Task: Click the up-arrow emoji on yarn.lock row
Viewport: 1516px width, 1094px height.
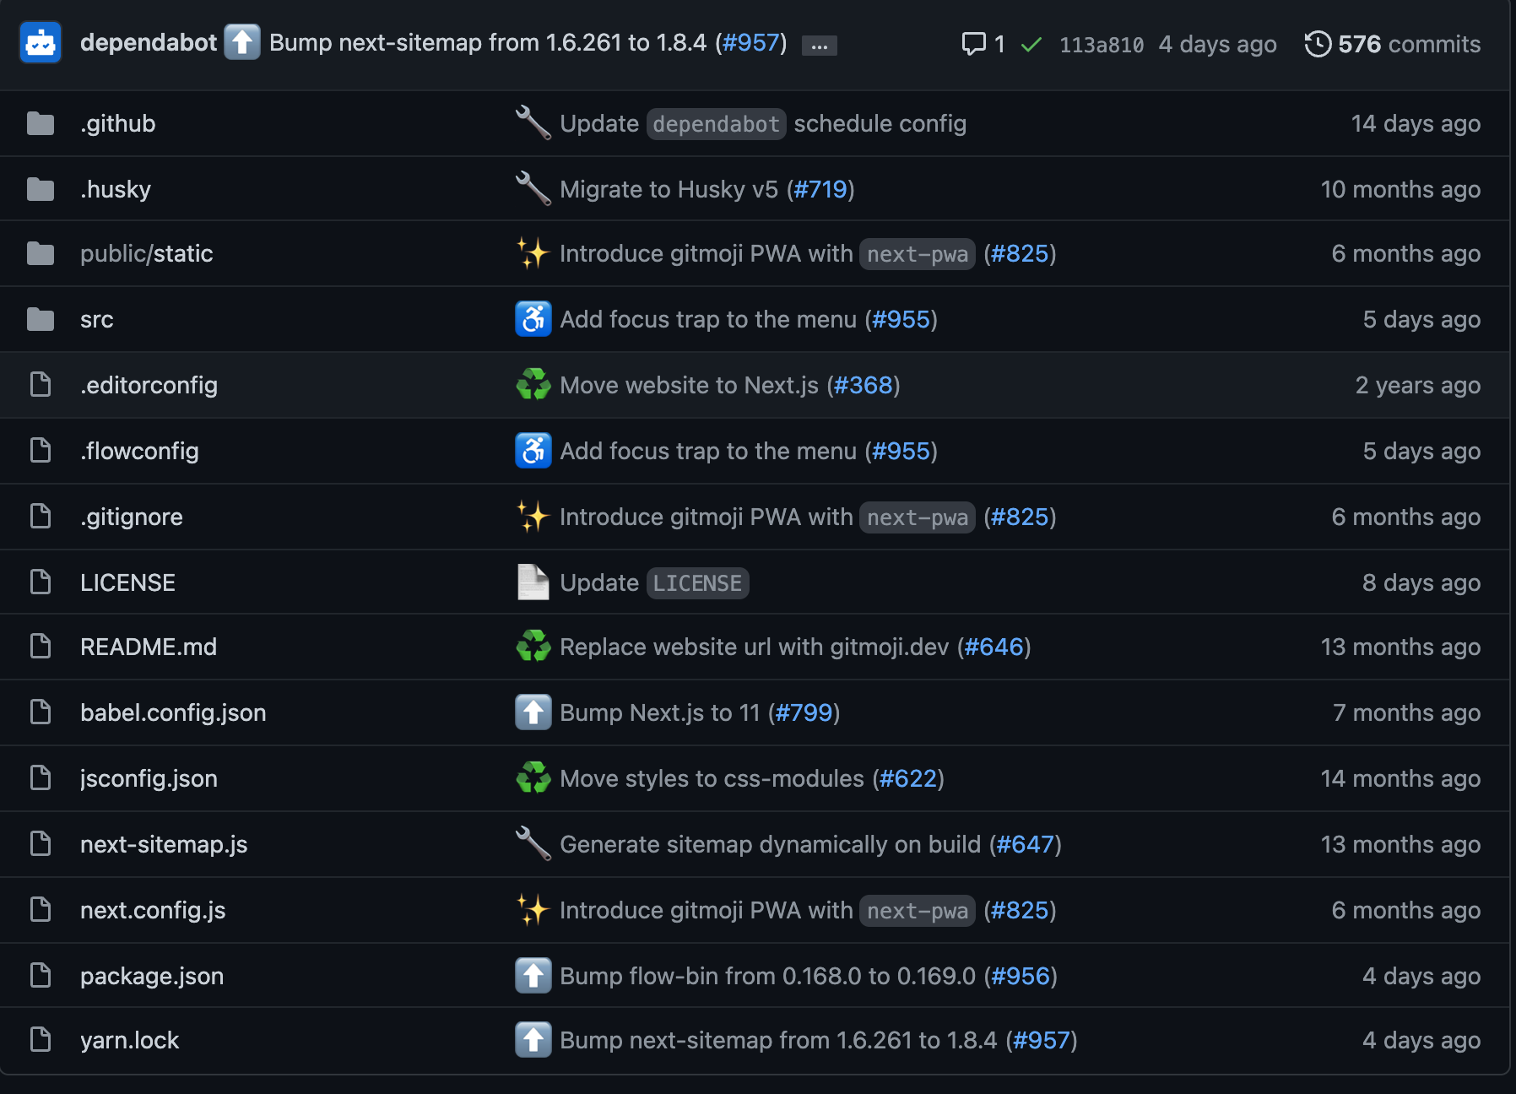Action: 533,1040
